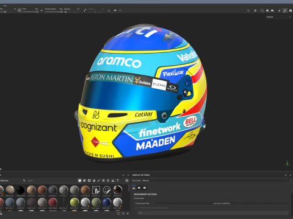Filter assets by alphas icon
The width and height of the screenshot is (293, 219).
point(103,181)
